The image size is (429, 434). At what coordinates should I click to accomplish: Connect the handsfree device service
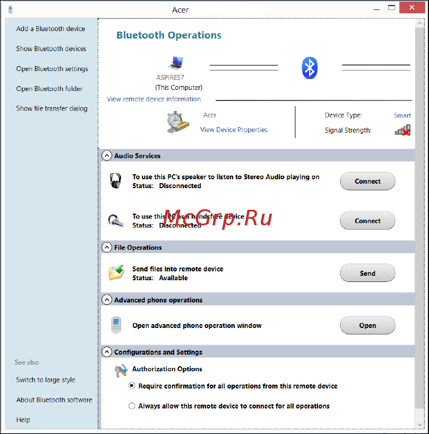click(367, 220)
